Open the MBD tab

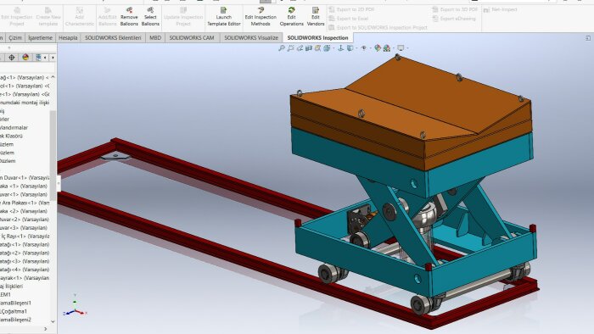(155, 38)
